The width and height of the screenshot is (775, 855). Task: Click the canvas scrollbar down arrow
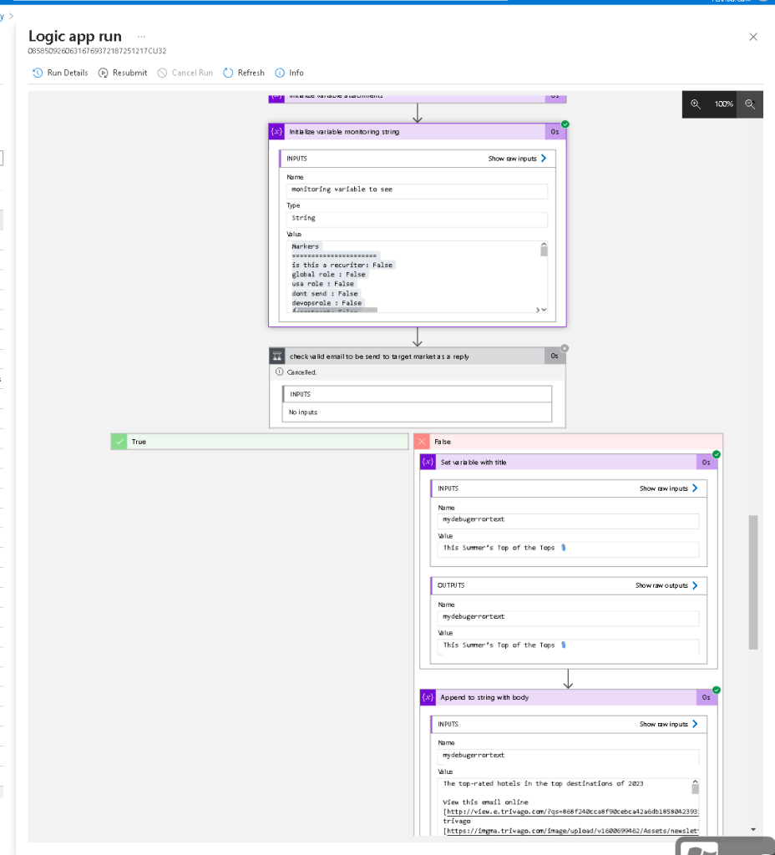(x=753, y=829)
